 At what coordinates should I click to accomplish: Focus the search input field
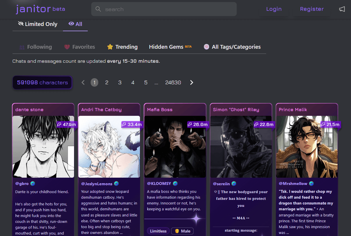tap(164, 9)
